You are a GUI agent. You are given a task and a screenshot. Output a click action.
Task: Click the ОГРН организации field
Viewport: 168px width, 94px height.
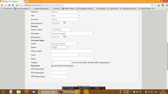click(x=59, y=77)
